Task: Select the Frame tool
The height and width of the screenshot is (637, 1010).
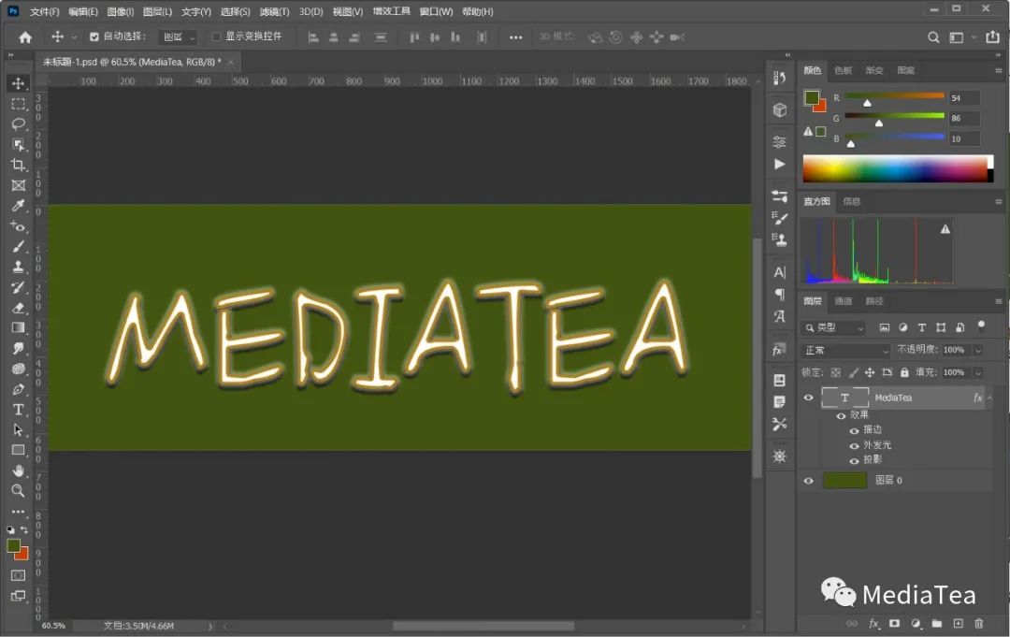Action: (18, 185)
